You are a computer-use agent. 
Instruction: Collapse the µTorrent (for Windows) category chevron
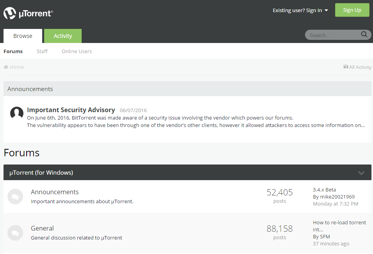361,173
